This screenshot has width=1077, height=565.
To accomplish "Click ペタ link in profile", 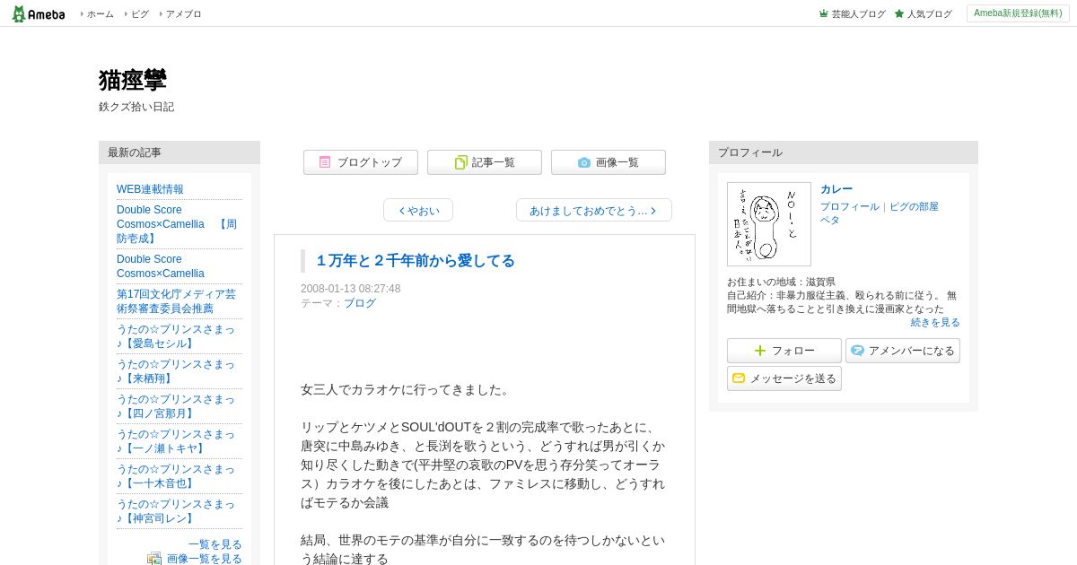I will (x=830, y=220).
